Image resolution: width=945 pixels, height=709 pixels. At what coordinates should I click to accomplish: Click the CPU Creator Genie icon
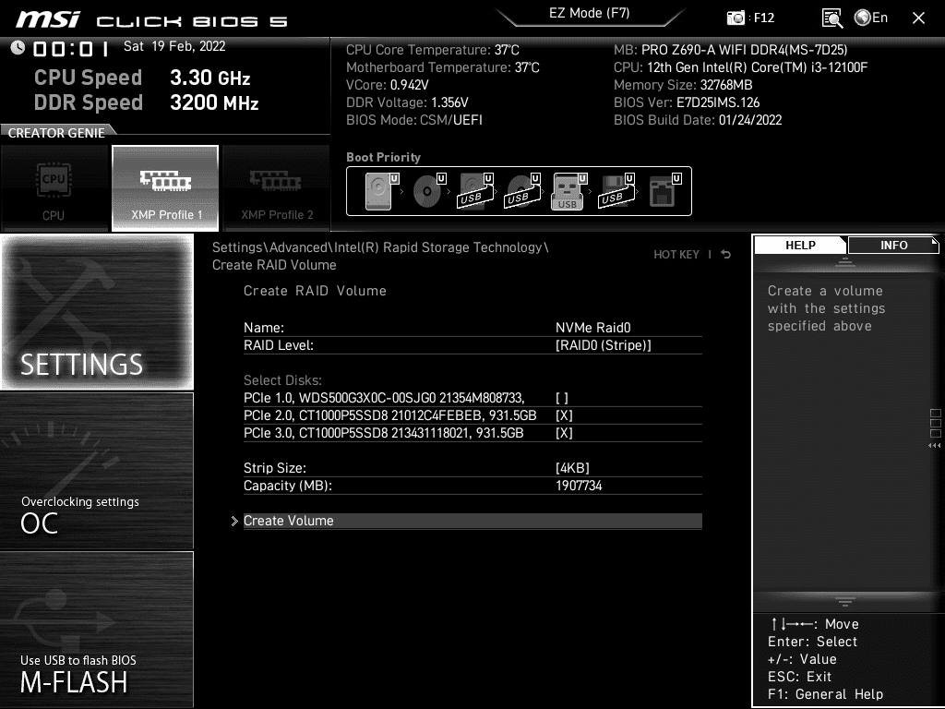54,188
